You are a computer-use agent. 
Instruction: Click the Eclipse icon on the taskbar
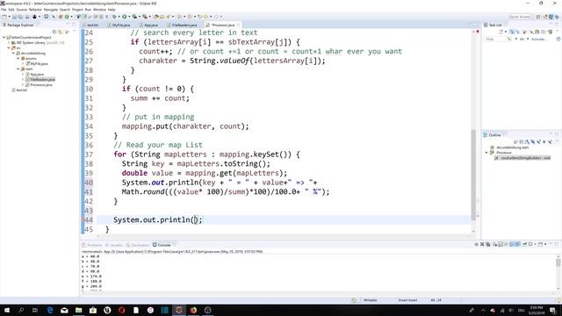(x=179, y=310)
